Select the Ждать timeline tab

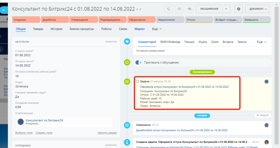click(203, 42)
